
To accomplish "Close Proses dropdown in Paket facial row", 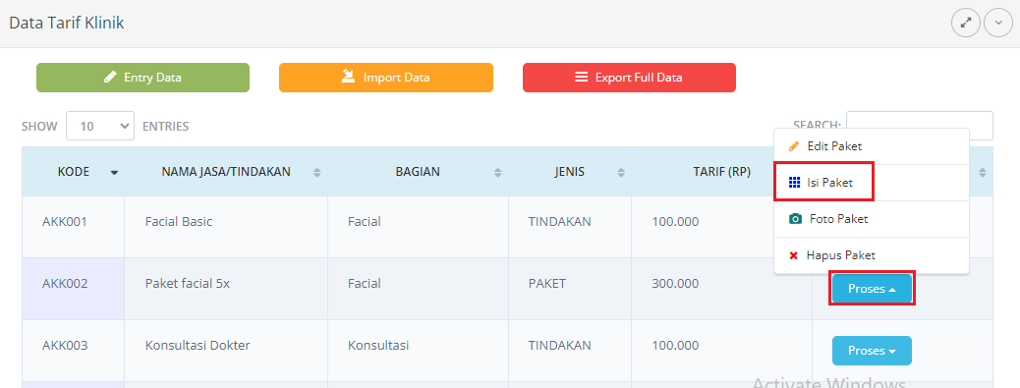I will tap(872, 289).
